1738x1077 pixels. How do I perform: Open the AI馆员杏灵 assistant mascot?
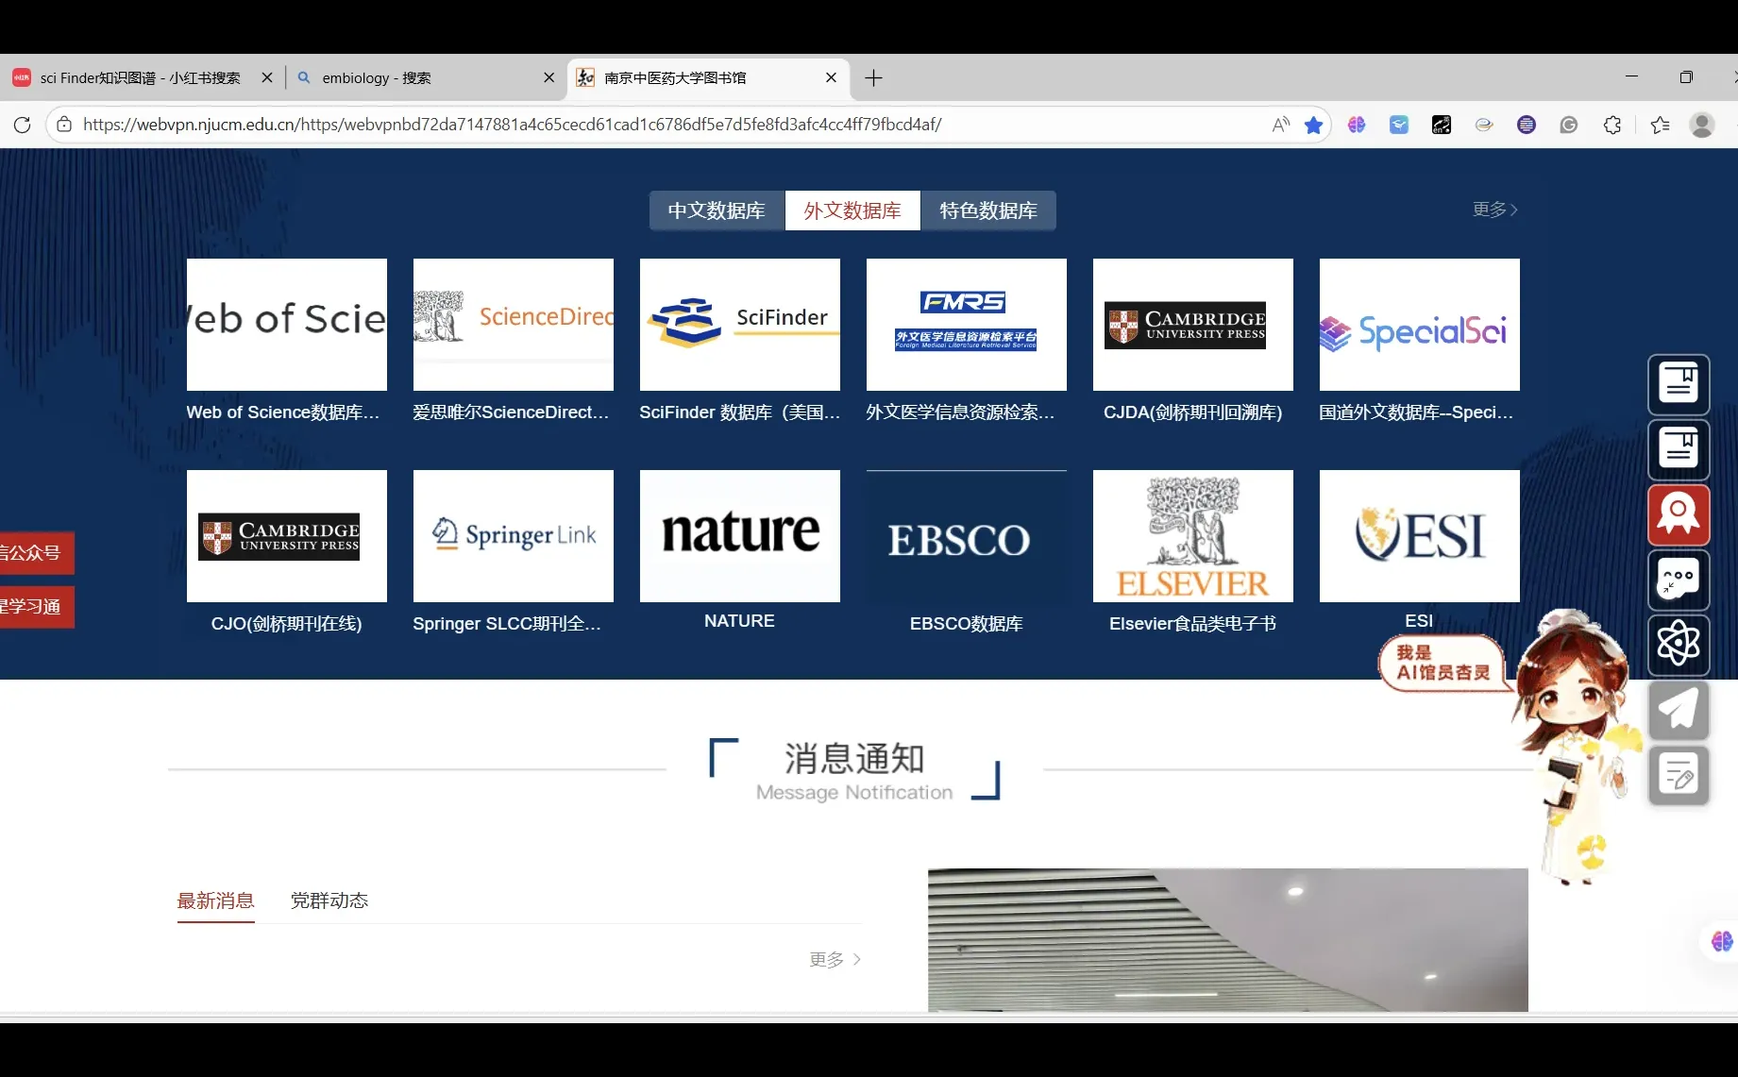[1575, 746]
